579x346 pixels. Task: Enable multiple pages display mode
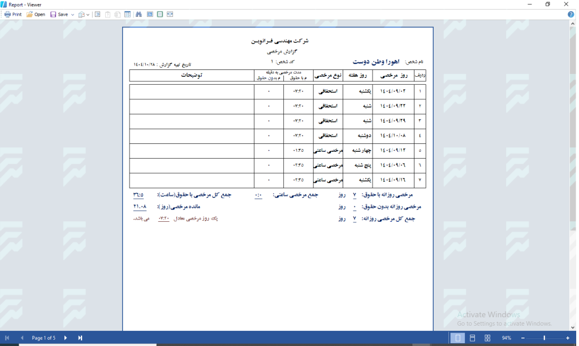coord(487,338)
